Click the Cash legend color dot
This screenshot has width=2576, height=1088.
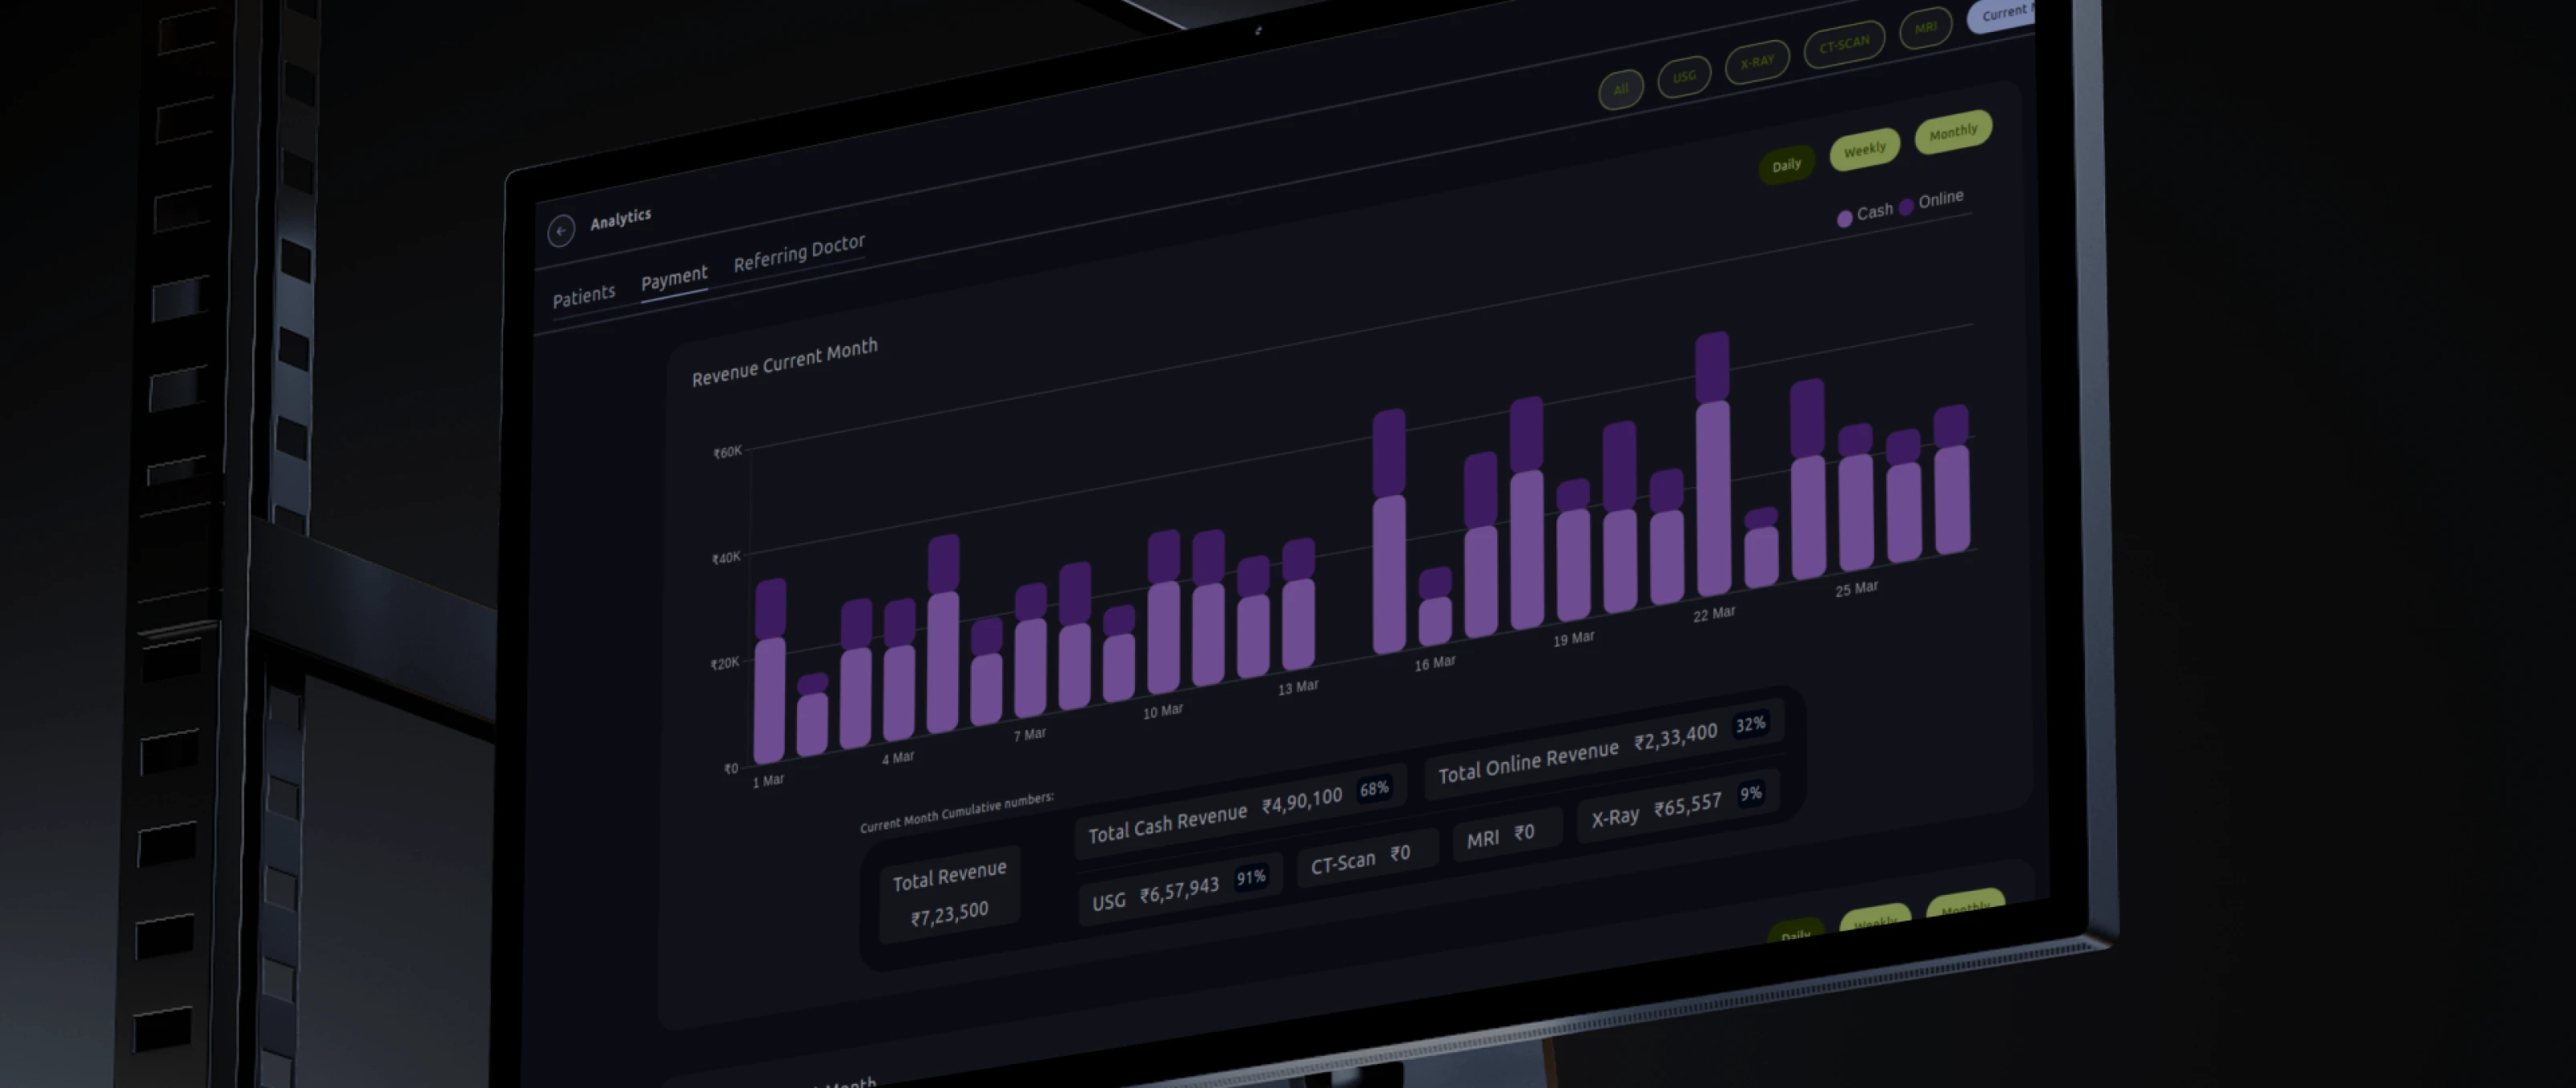point(1844,219)
